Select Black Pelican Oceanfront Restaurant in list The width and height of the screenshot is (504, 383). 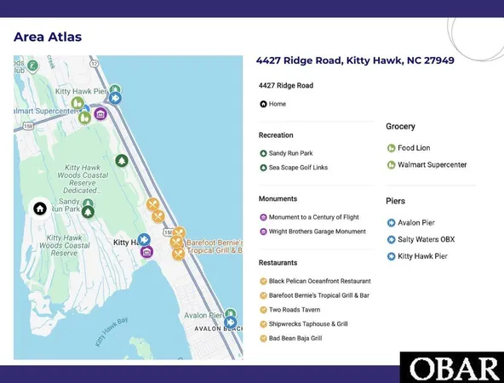click(315, 281)
